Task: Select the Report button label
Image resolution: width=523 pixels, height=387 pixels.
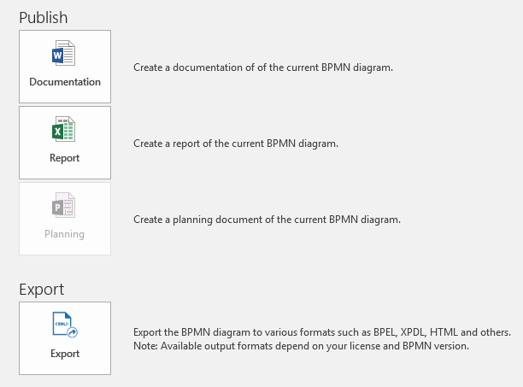Action: point(65,158)
